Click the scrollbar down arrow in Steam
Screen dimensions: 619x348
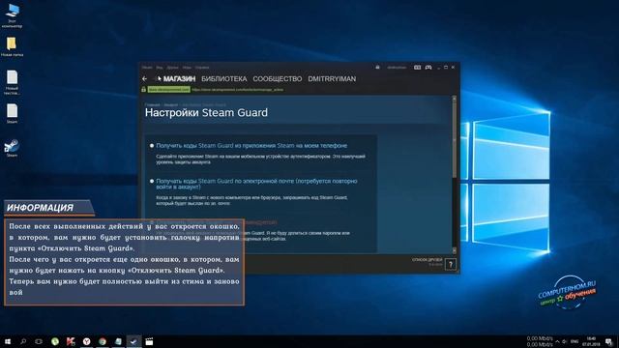(x=454, y=250)
